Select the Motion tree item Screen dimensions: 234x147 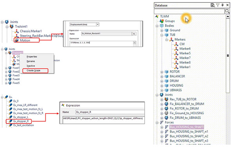click(x=25, y=40)
